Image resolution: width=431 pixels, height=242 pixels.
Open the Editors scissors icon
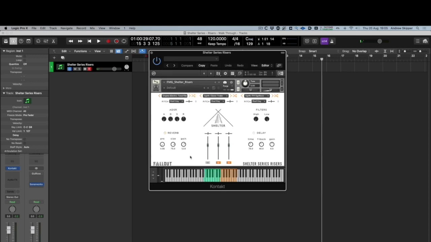(x=53, y=41)
